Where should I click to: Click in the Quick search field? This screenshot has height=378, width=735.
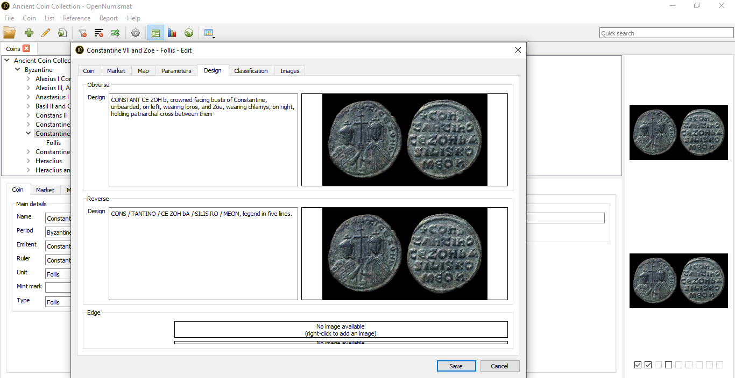[x=667, y=33]
